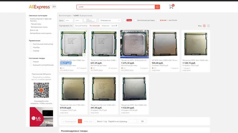Click the AliExpress logo
This screenshot has height=133, width=238.
(x=39, y=7)
